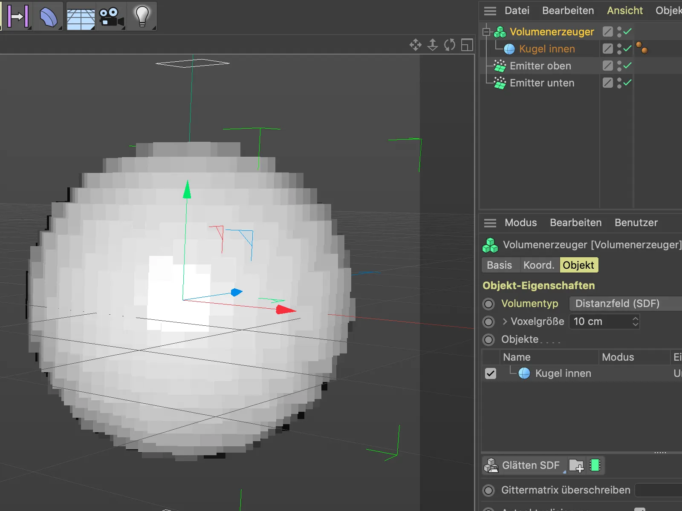Screen dimensions: 682x511
Task: Switch to the Koord. tab
Action: click(x=539, y=265)
